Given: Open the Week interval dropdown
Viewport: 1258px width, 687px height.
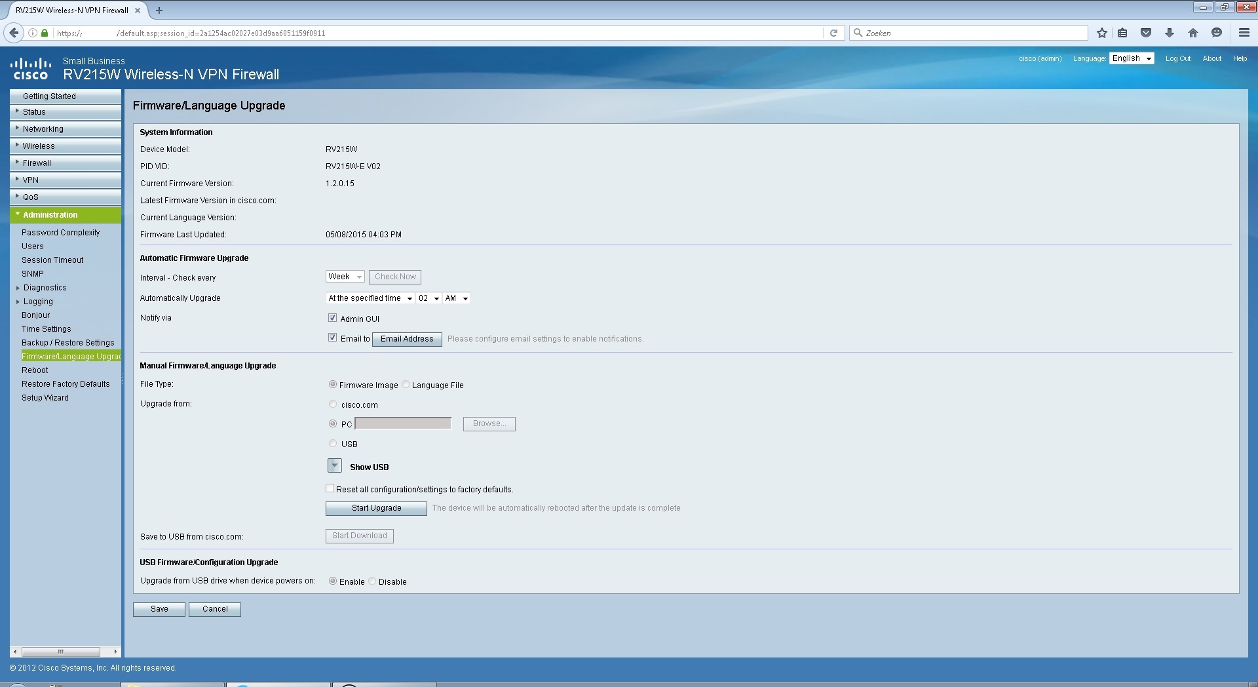Looking at the screenshot, I should tap(345, 277).
